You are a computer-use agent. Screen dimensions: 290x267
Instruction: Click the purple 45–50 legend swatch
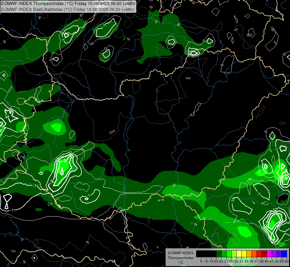tap(275, 254)
